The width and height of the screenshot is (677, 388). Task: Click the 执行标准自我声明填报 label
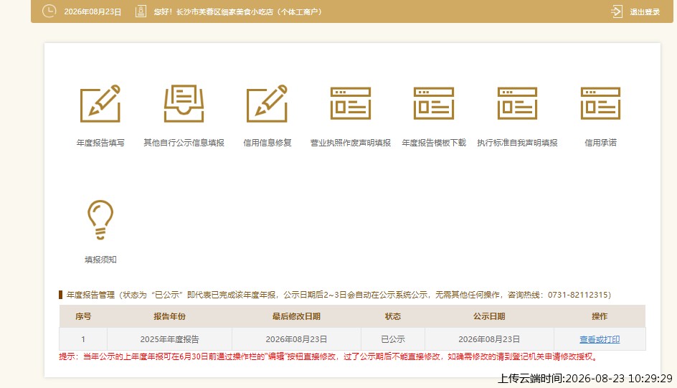coord(517,143)
